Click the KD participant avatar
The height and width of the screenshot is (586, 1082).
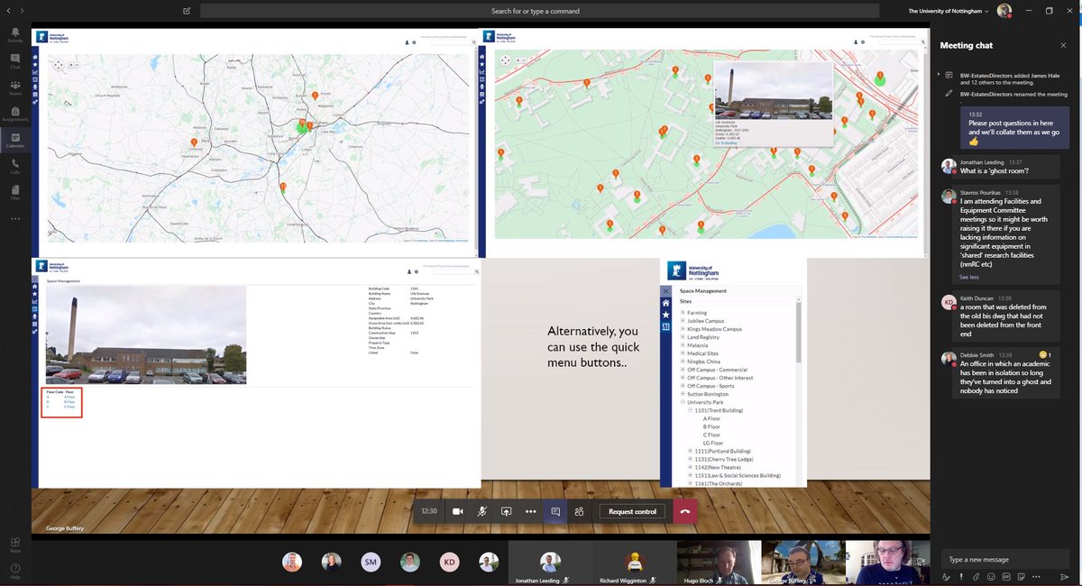pos(449,563)
